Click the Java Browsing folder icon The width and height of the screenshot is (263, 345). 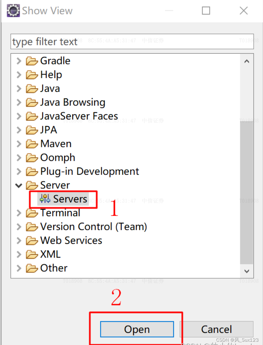pyautogui.click(x=32, y=102)
